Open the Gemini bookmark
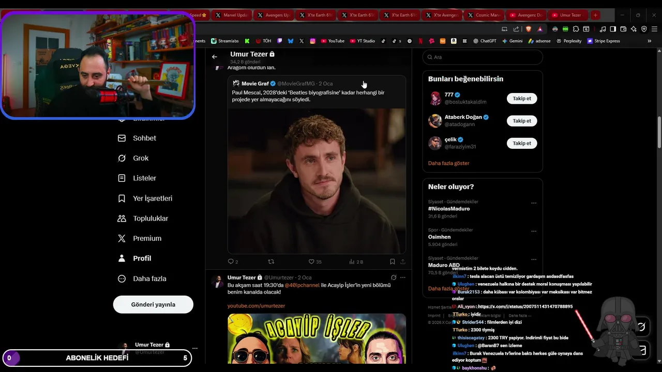This screenshot has width=662, height=372. click(x=512, y=41)
